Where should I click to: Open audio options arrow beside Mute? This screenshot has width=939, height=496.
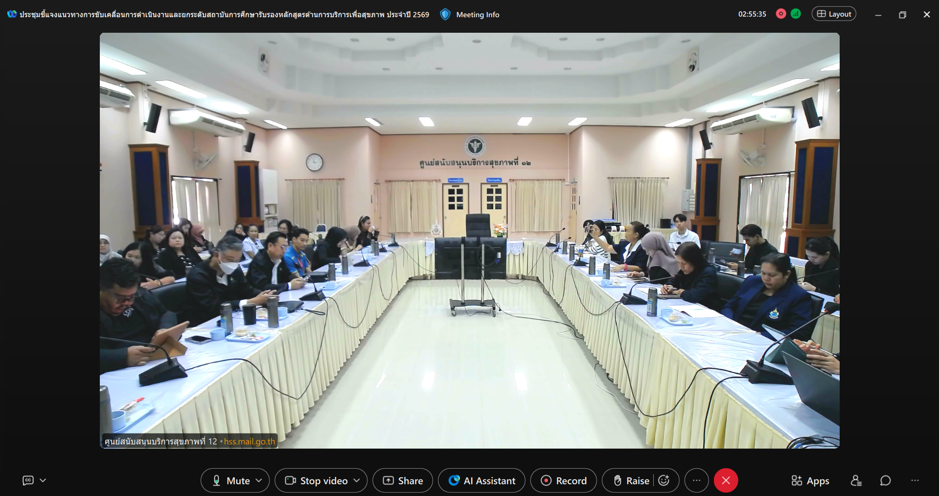point(259,480)
